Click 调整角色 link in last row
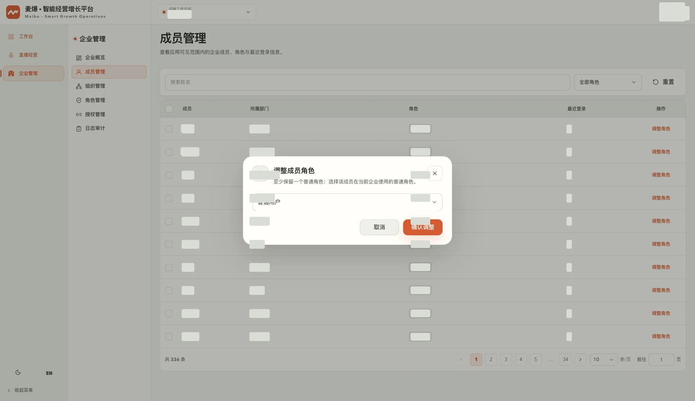 pos(661,336)
